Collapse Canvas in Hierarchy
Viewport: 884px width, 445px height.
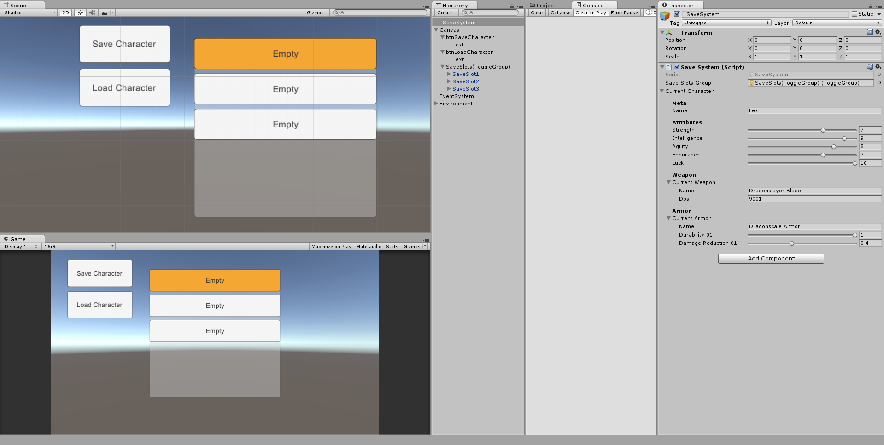point(436,30)
